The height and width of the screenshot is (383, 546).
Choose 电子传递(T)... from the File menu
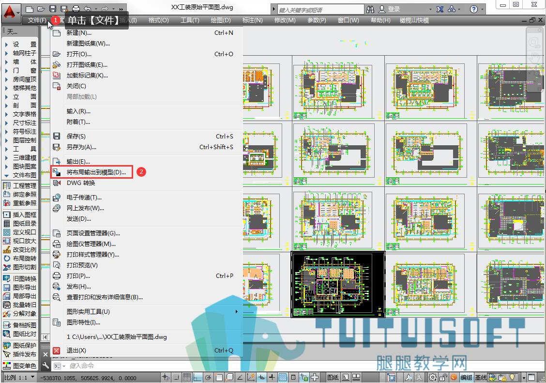coord(146,198)
